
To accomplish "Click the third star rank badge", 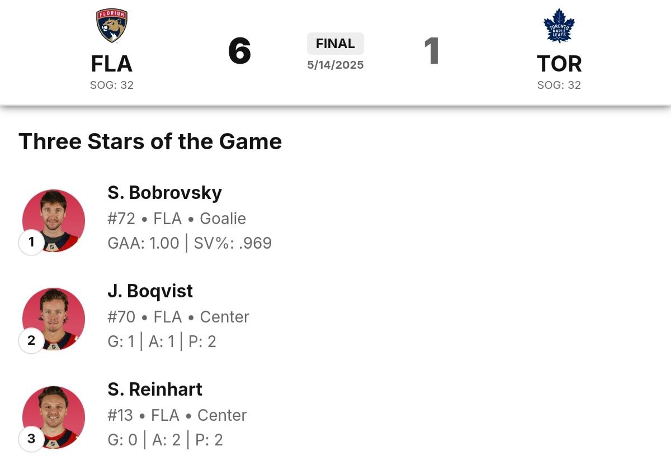I will pos(31,439).
